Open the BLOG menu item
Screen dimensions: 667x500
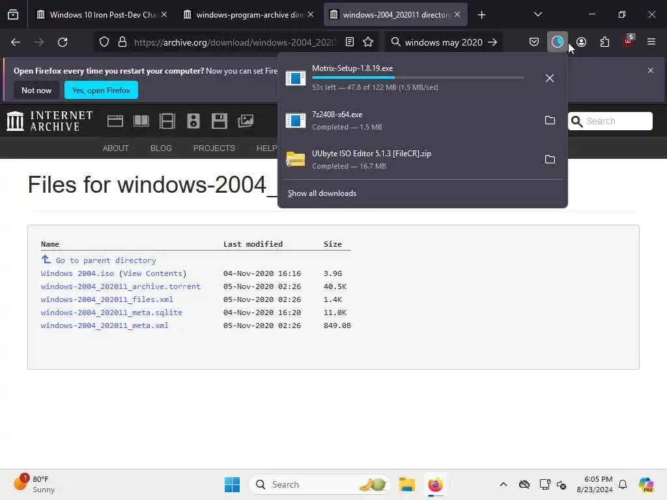[161, 148]
